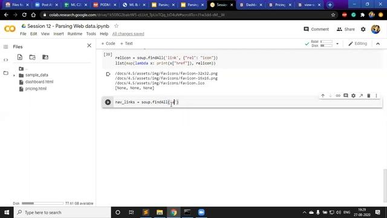Open the Editing mode dropdown

tap(357, 44)
